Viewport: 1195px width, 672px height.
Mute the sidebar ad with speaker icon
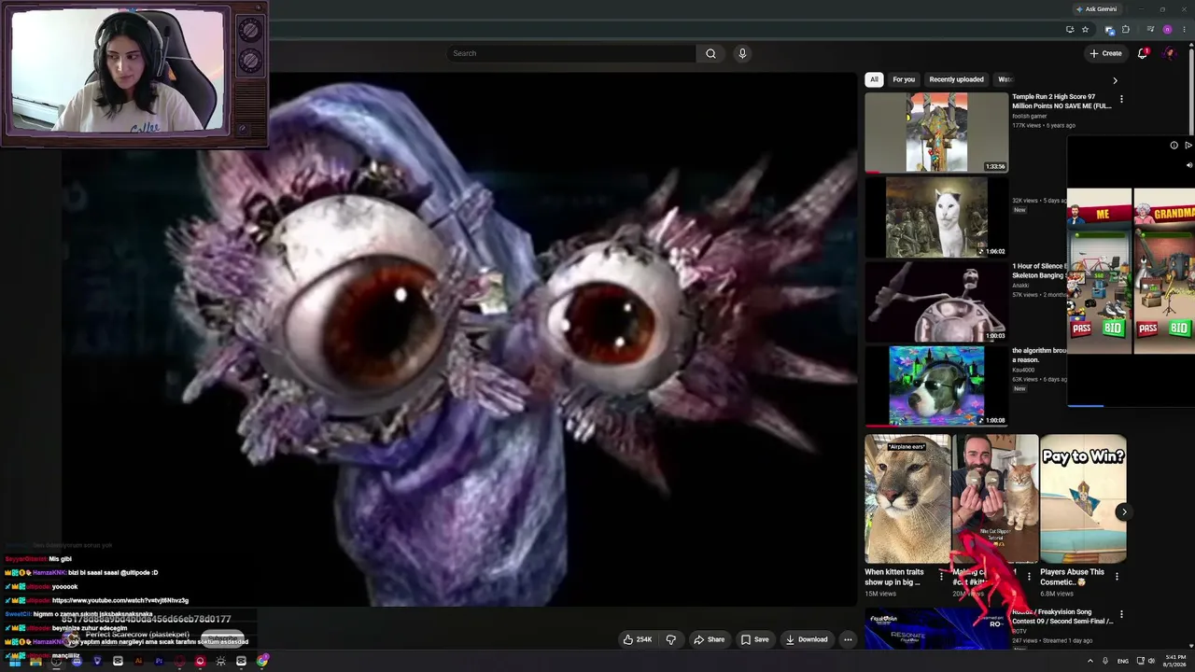click(x=1189, y=165)
